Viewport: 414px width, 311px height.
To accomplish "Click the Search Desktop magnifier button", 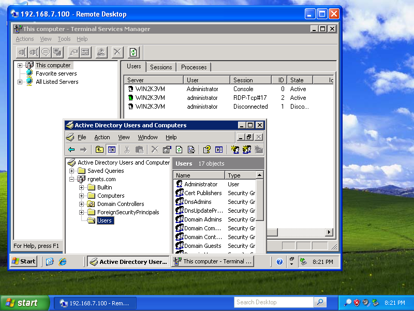I will (x=320, y=302).
